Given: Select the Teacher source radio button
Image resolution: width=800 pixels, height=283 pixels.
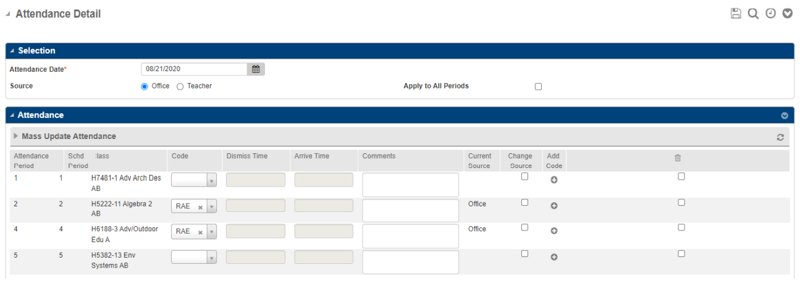Looking at the screenshot, I should point(180,87).
